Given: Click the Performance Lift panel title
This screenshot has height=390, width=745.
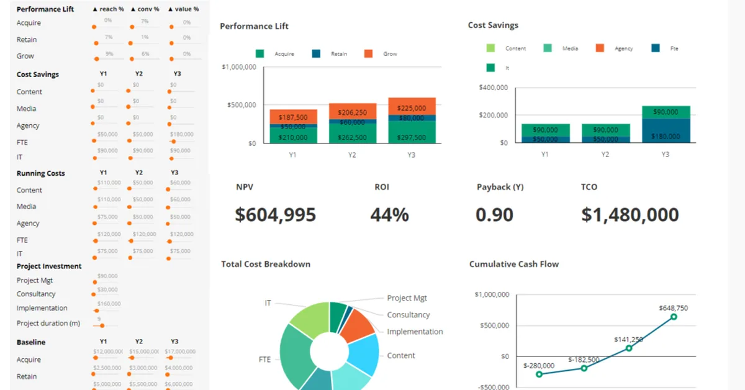Looking at the screenshot, I should 254,26.
